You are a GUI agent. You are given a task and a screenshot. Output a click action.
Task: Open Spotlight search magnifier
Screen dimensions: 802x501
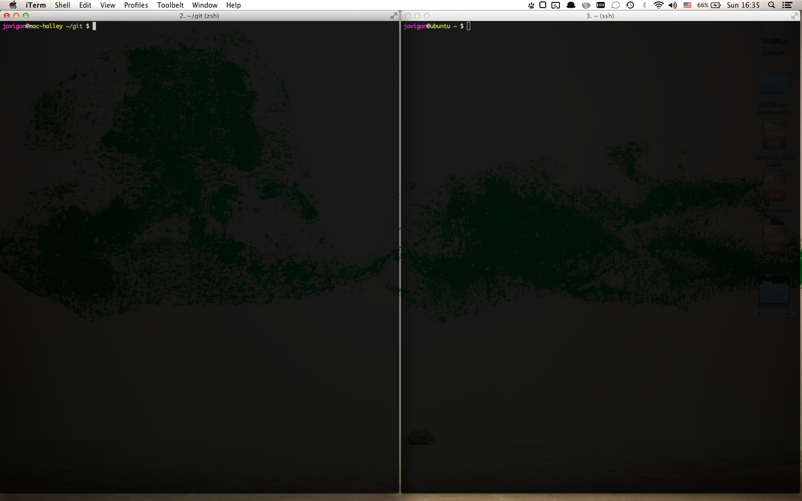(x=771, y=5)
